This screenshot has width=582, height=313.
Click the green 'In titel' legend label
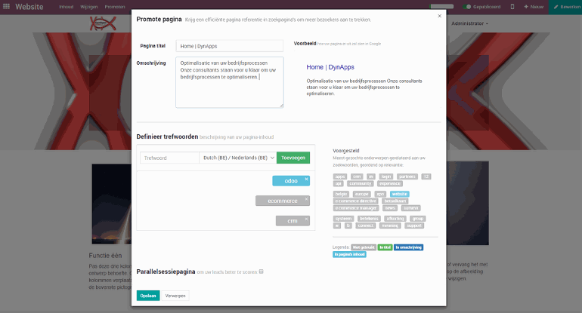385,247
